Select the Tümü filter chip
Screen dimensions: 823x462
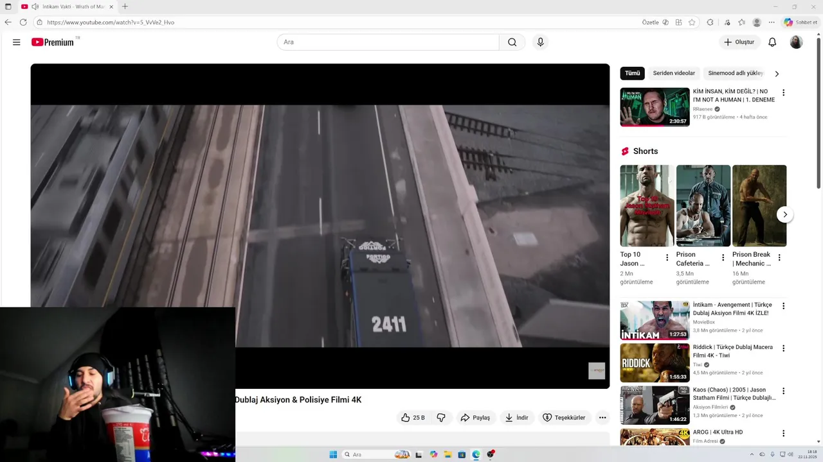(633, 73)
